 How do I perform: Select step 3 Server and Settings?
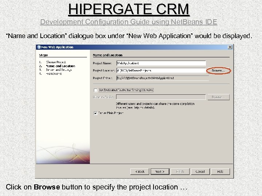coord(59,70)
